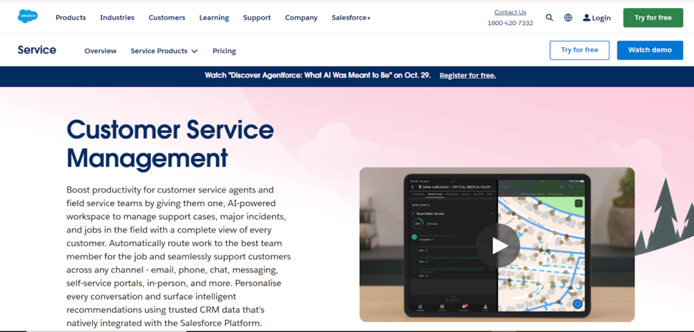This screenshot has height=332, width=694.
Task: Click the Login link
Action: (x=601, y=18)
